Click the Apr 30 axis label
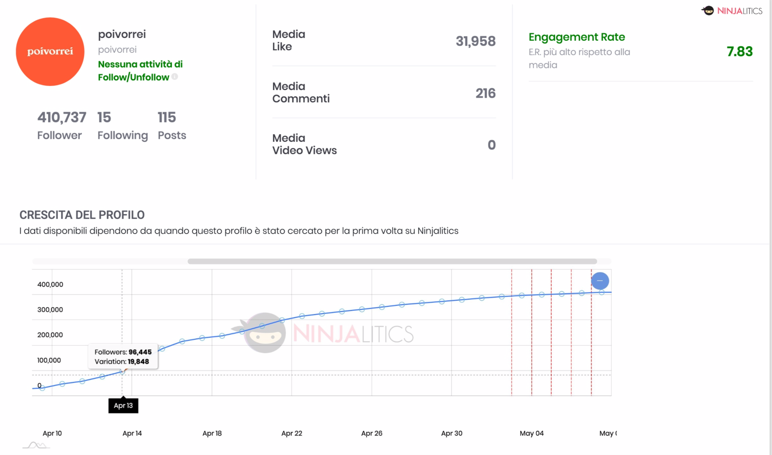Viewport: 772px width, 455px height. [451, 433]
